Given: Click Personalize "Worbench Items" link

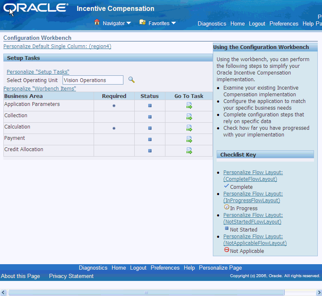Looking at the screenshot, I should (x=39, y=88).
